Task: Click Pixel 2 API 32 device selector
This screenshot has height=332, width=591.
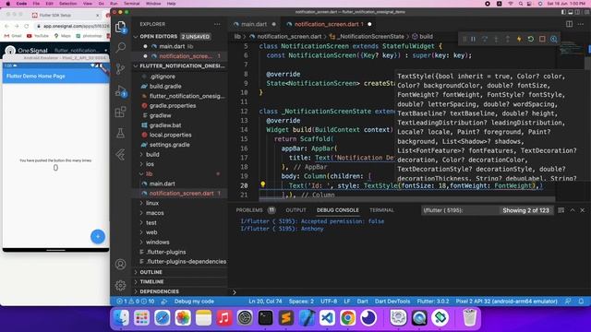Action: click(x=507, y=302)
